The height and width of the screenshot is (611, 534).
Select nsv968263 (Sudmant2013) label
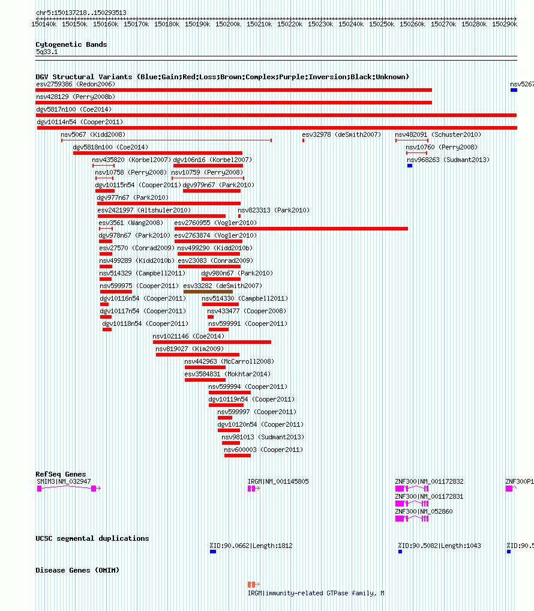click(x=448, y=160)
